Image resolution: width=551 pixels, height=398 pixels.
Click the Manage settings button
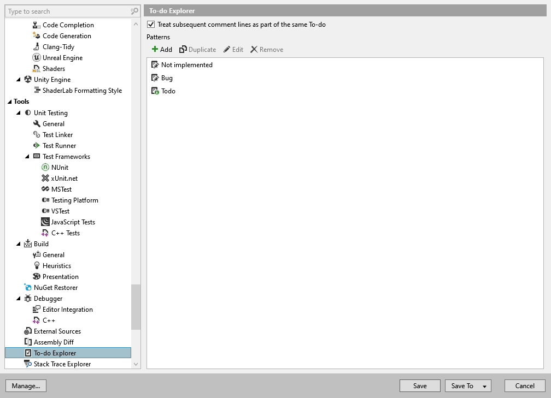(x=26, y=385)
